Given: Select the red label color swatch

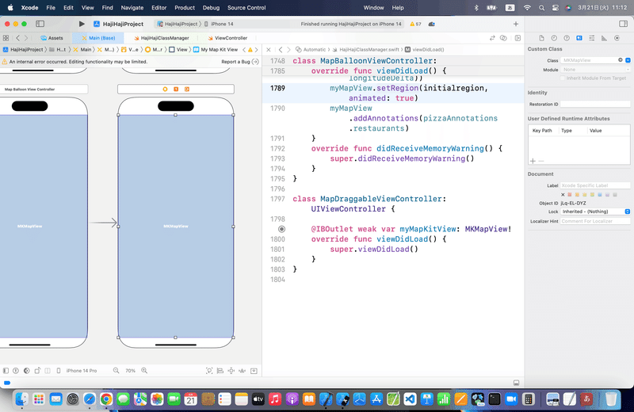Looking at the screenshot, I should tap(570, 194).
